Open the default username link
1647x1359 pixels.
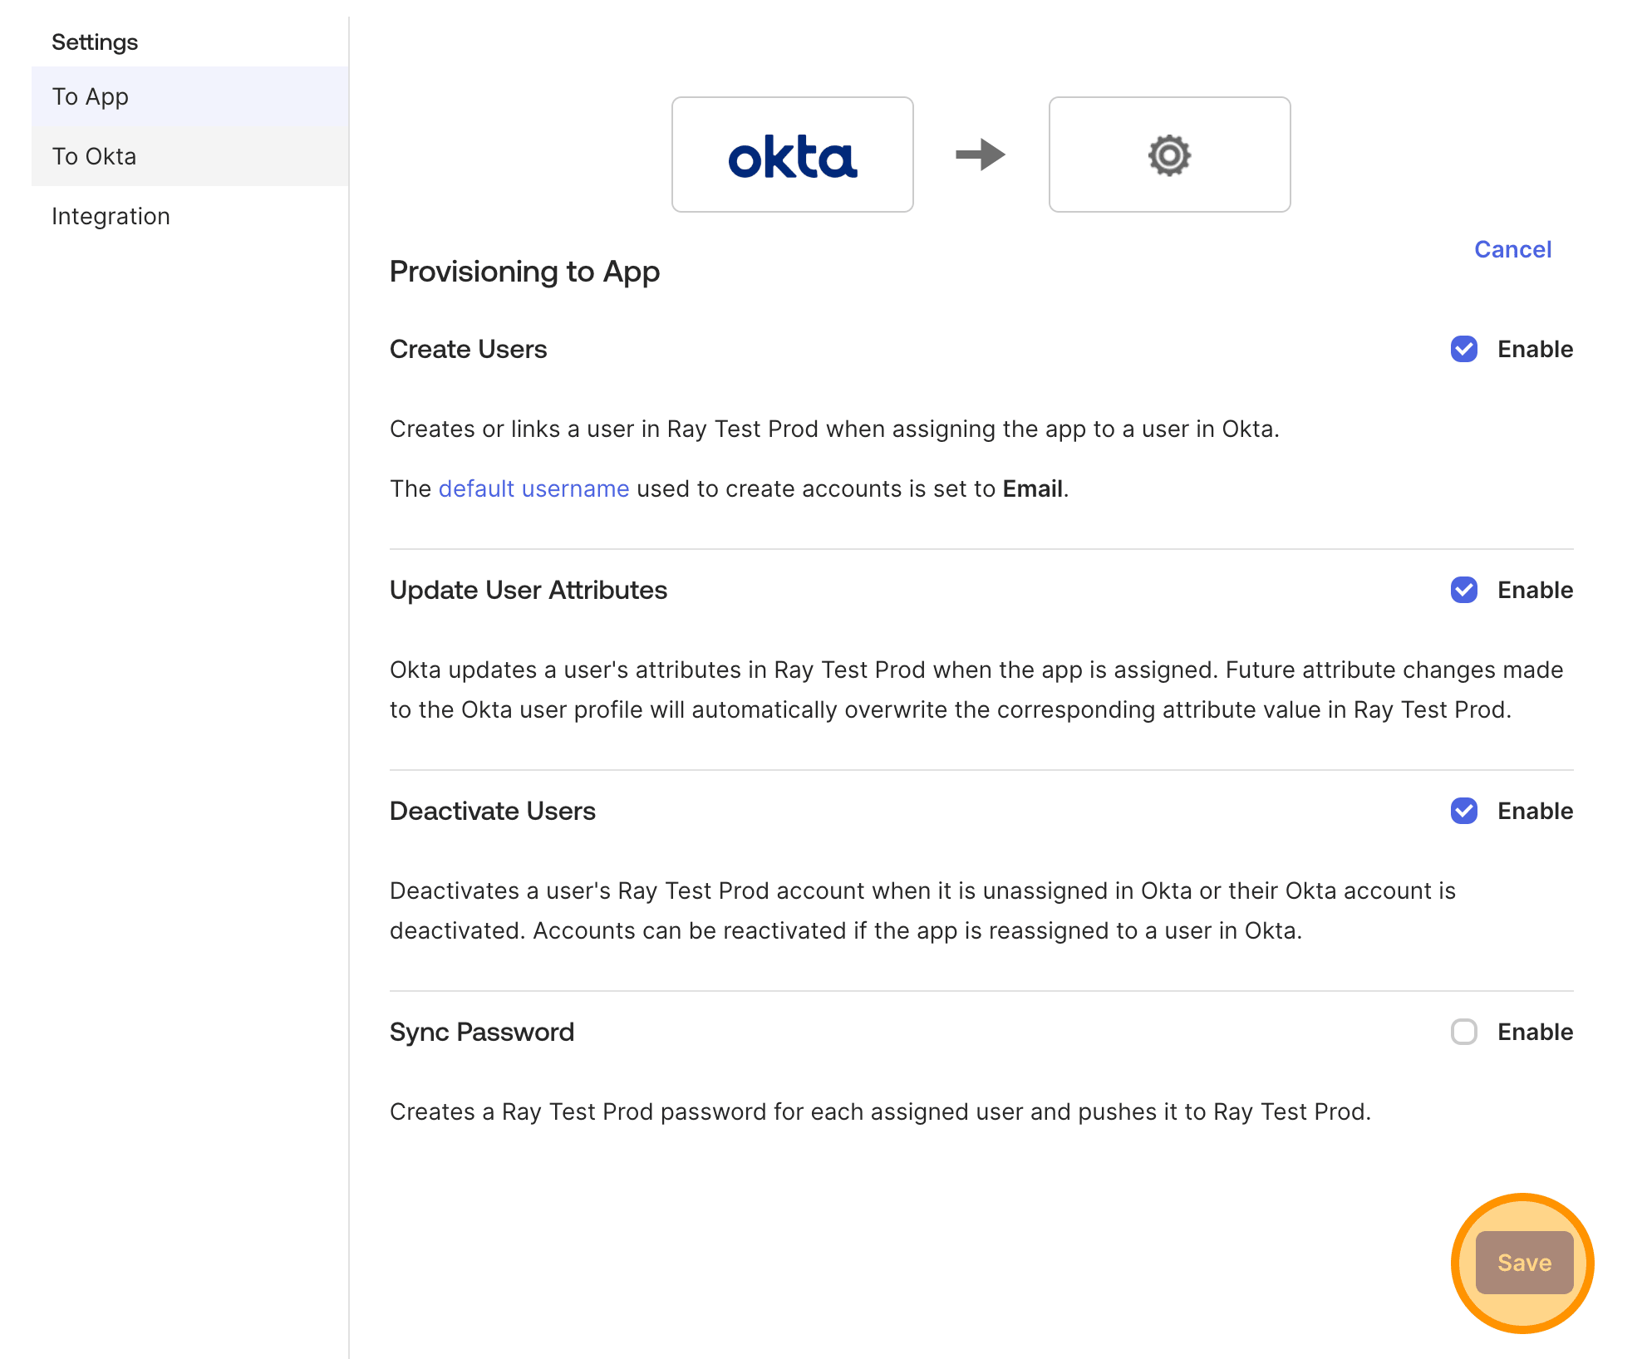pos(533,488)
